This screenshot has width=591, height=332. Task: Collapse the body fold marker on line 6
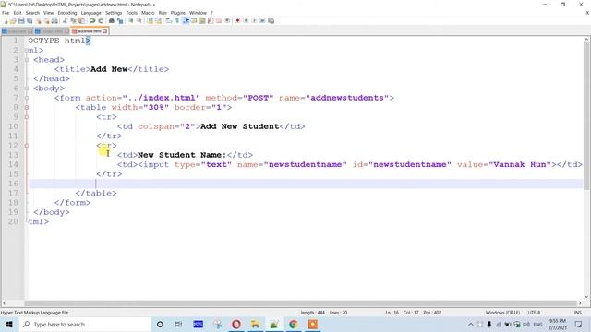27,89
